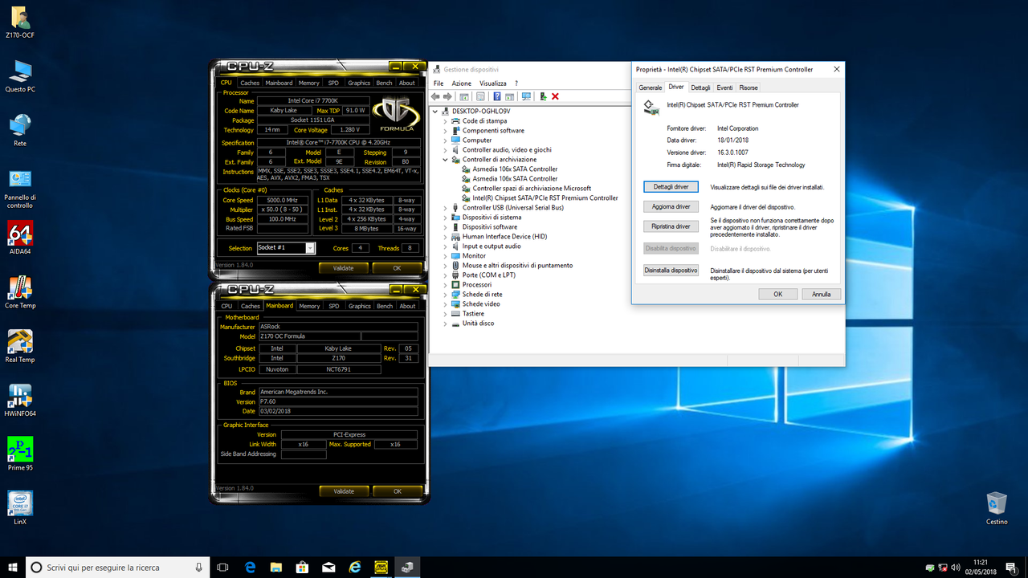Open the File menu in Gestione dispositivi

pos(439,83)
